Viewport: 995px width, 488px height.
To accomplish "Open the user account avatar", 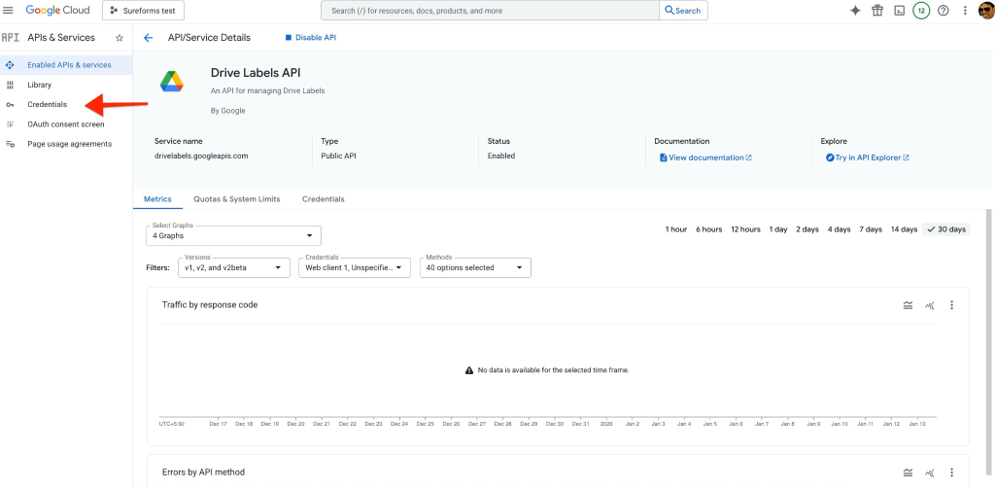I will point(987,10).
